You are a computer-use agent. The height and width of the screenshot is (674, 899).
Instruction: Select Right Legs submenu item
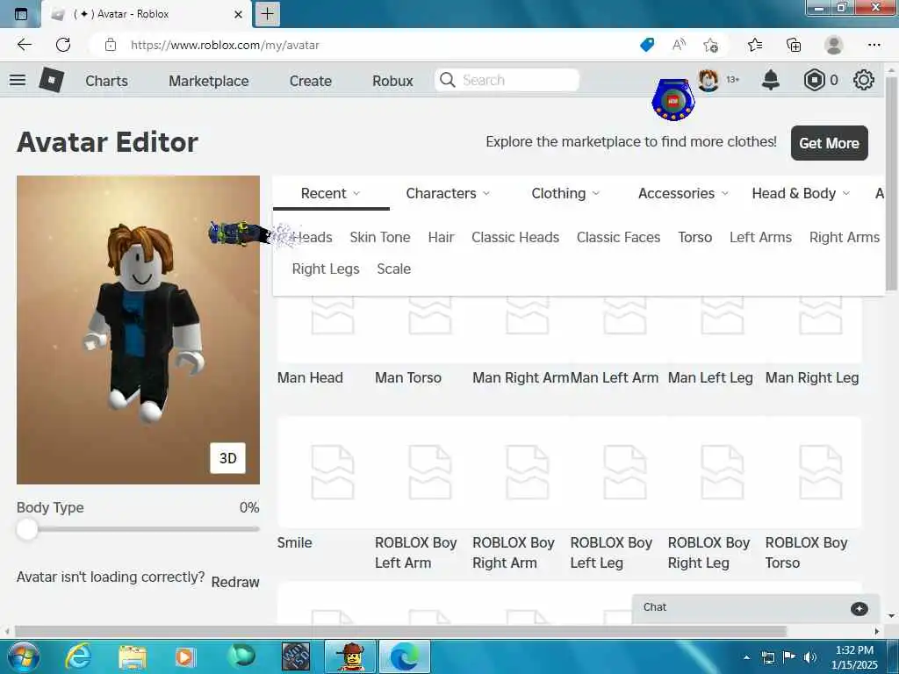click(326, 269)
